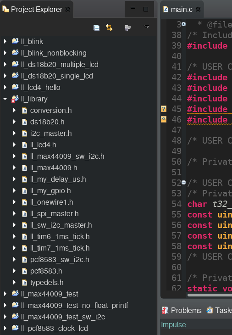This screenshot has height=335, width=232.
Task: Expand the ll_max44009_test_sw_i2c project
Action: pyautogui.click(x=5, y=317)
